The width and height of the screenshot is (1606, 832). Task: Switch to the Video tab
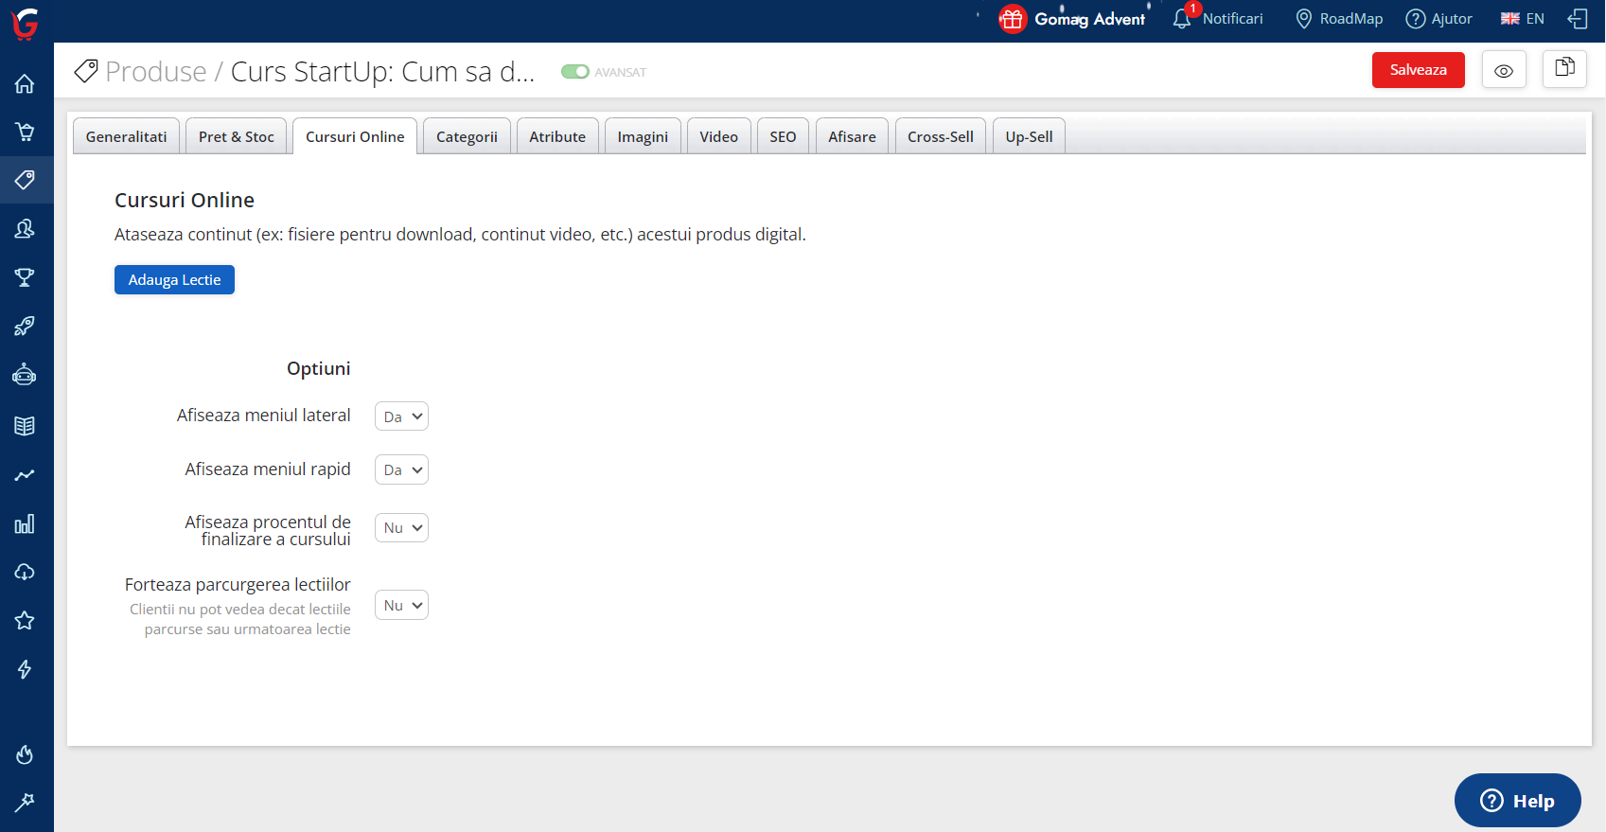[x=719, y=136]
